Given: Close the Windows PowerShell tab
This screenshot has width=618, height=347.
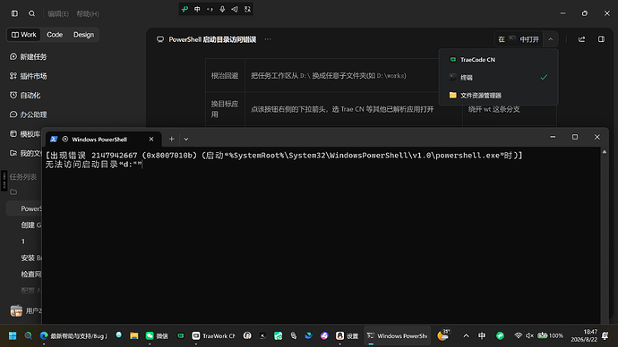Looking at the screenshot, I should click(x=151, y=140).
